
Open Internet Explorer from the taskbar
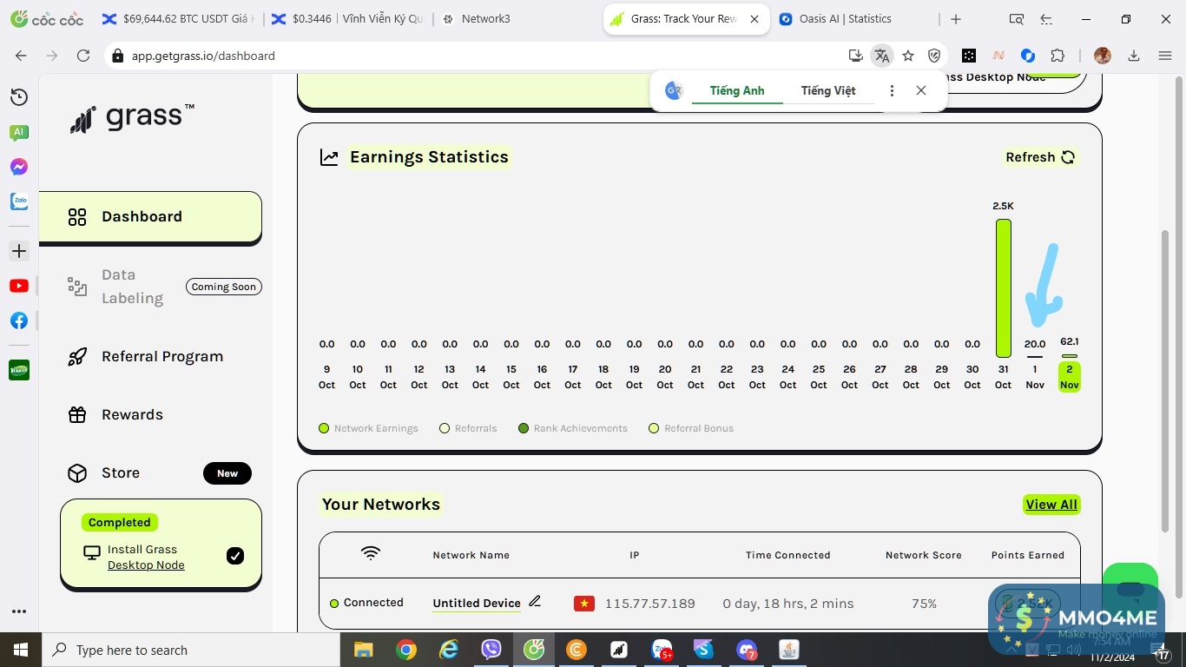pos(448,650)
